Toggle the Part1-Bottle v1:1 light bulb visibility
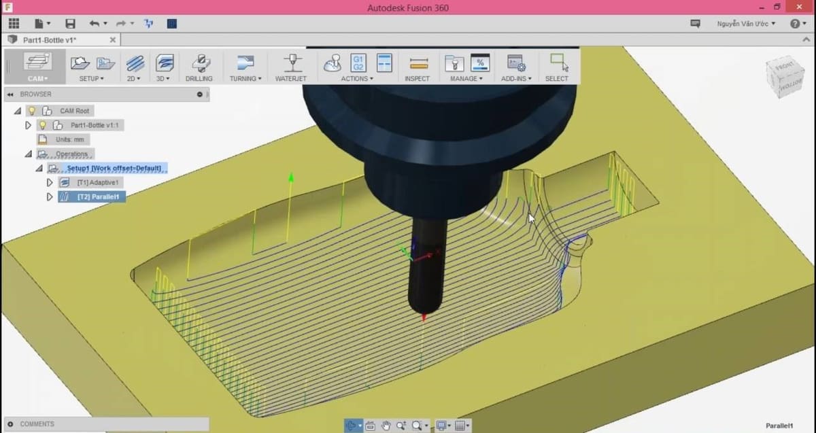Screen dimensions: 816x433 (x=42, y=126)
